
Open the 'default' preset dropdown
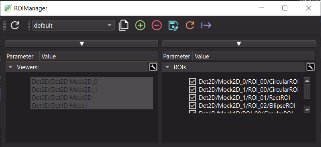coord(73,25)
